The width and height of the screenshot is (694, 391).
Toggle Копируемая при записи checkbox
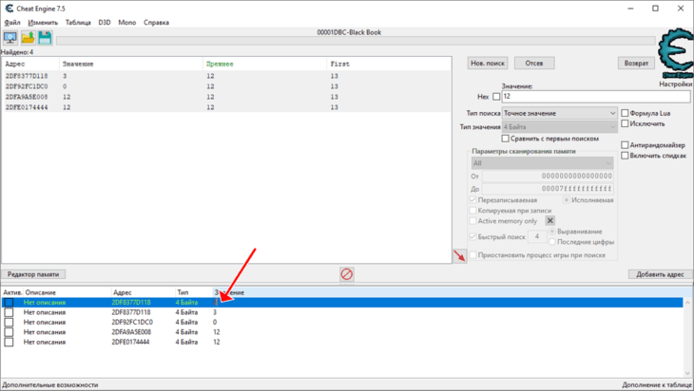coord(472,211)
